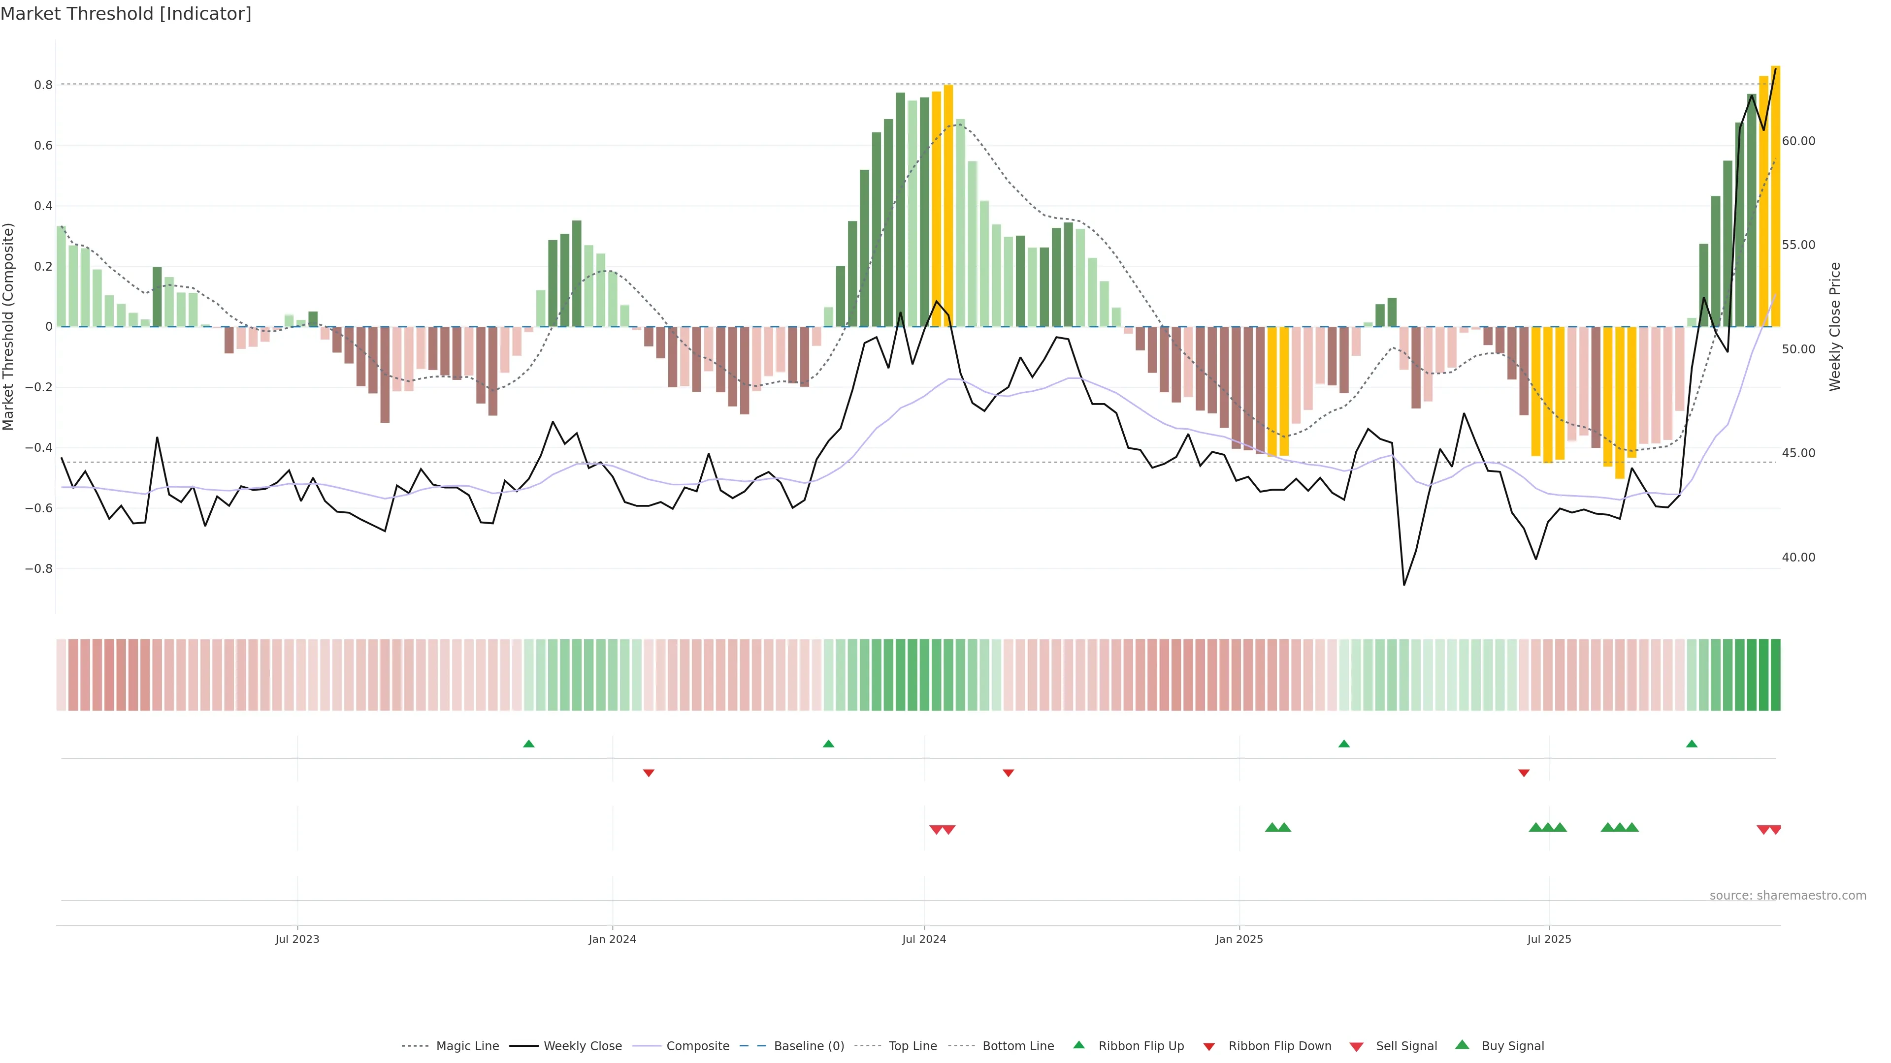
Task: Click the source: sharemaestro.com text
Action: (x=1788, y=895)
